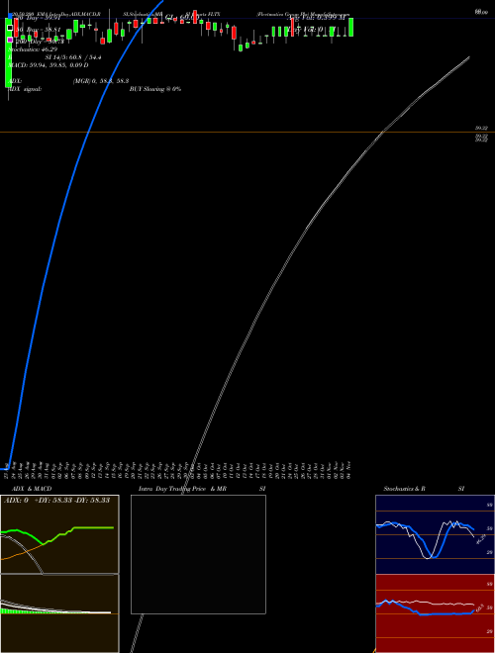495x653 pixels.
Task: Click the magenta 200 Day legend square
Action: [10, 40]
